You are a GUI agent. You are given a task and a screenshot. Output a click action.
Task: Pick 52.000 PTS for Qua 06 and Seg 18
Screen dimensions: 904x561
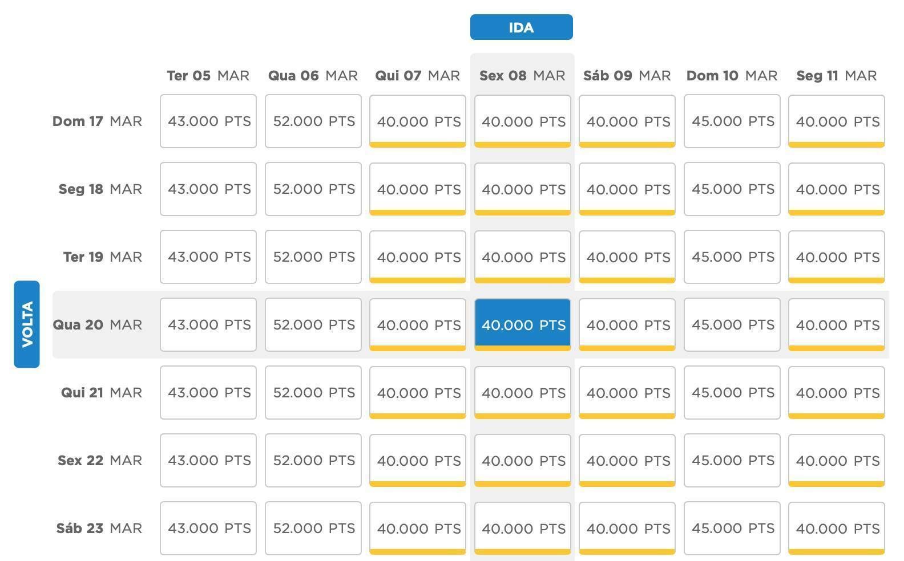pyautogui.click(x=313, y=189)
